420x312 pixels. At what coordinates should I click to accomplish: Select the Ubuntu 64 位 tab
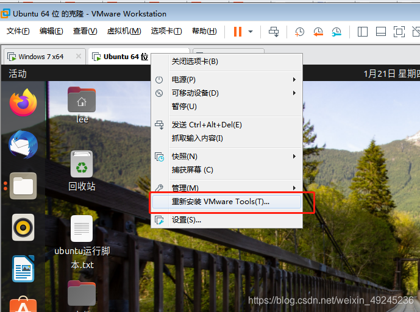tap(119, 57)
